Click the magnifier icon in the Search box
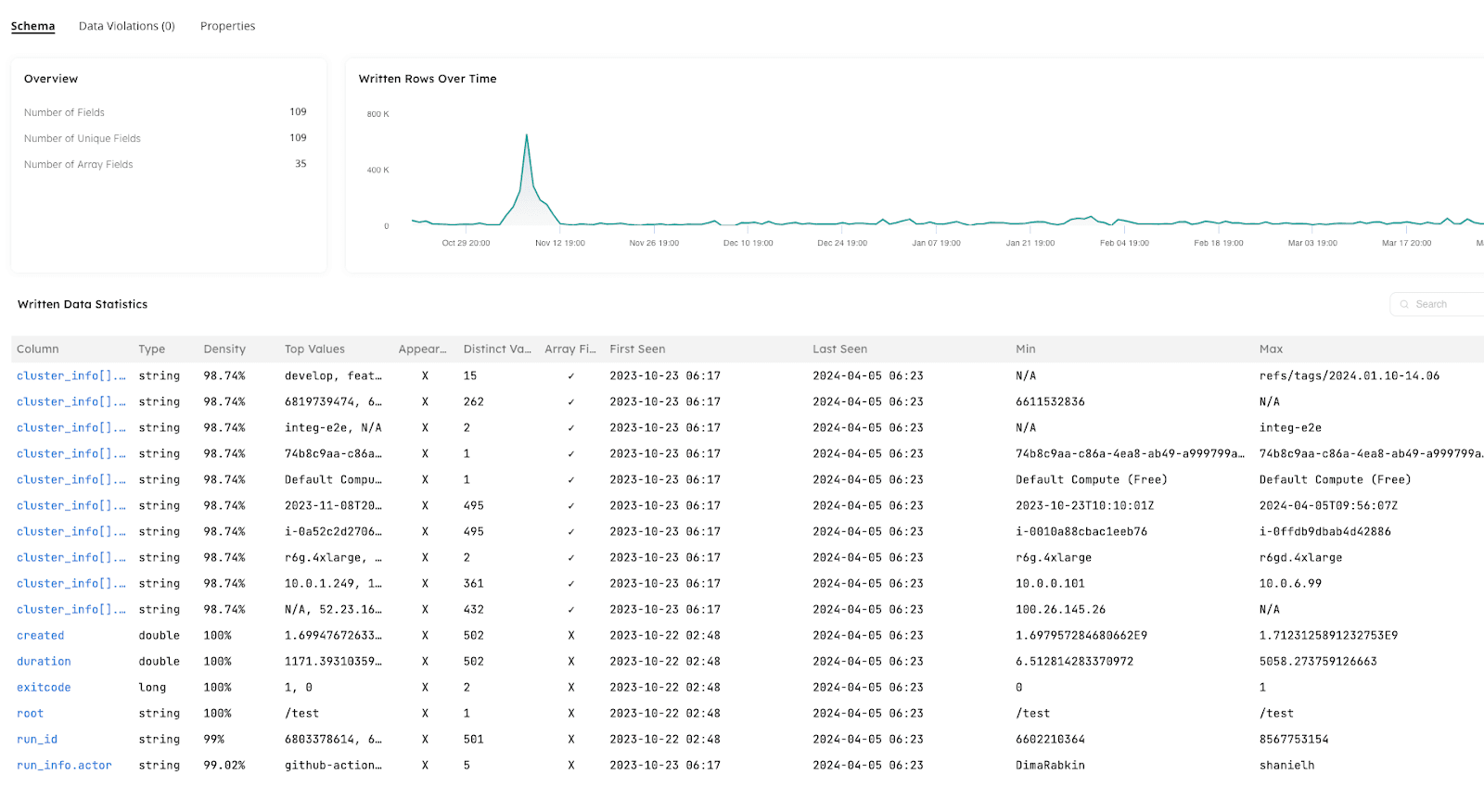The height and width of the screenshot is (787, 1484). [x=1404, y=304]
